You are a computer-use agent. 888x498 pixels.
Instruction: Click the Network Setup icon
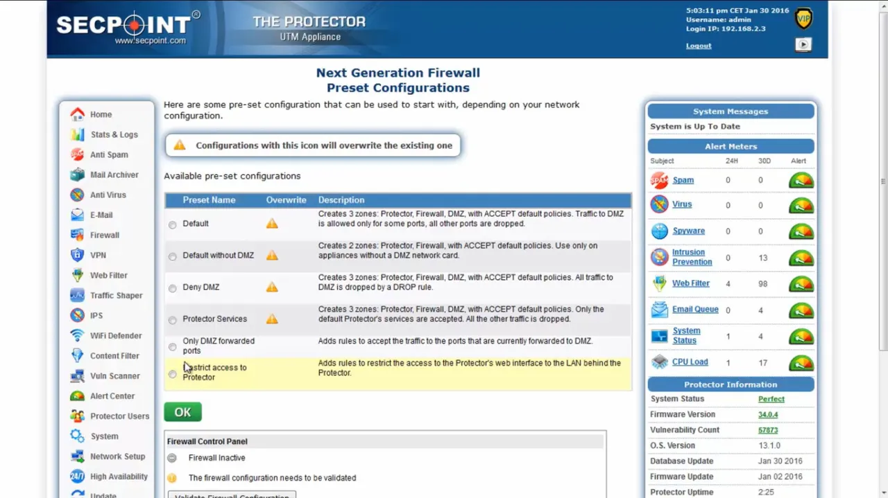coord(77,456)
